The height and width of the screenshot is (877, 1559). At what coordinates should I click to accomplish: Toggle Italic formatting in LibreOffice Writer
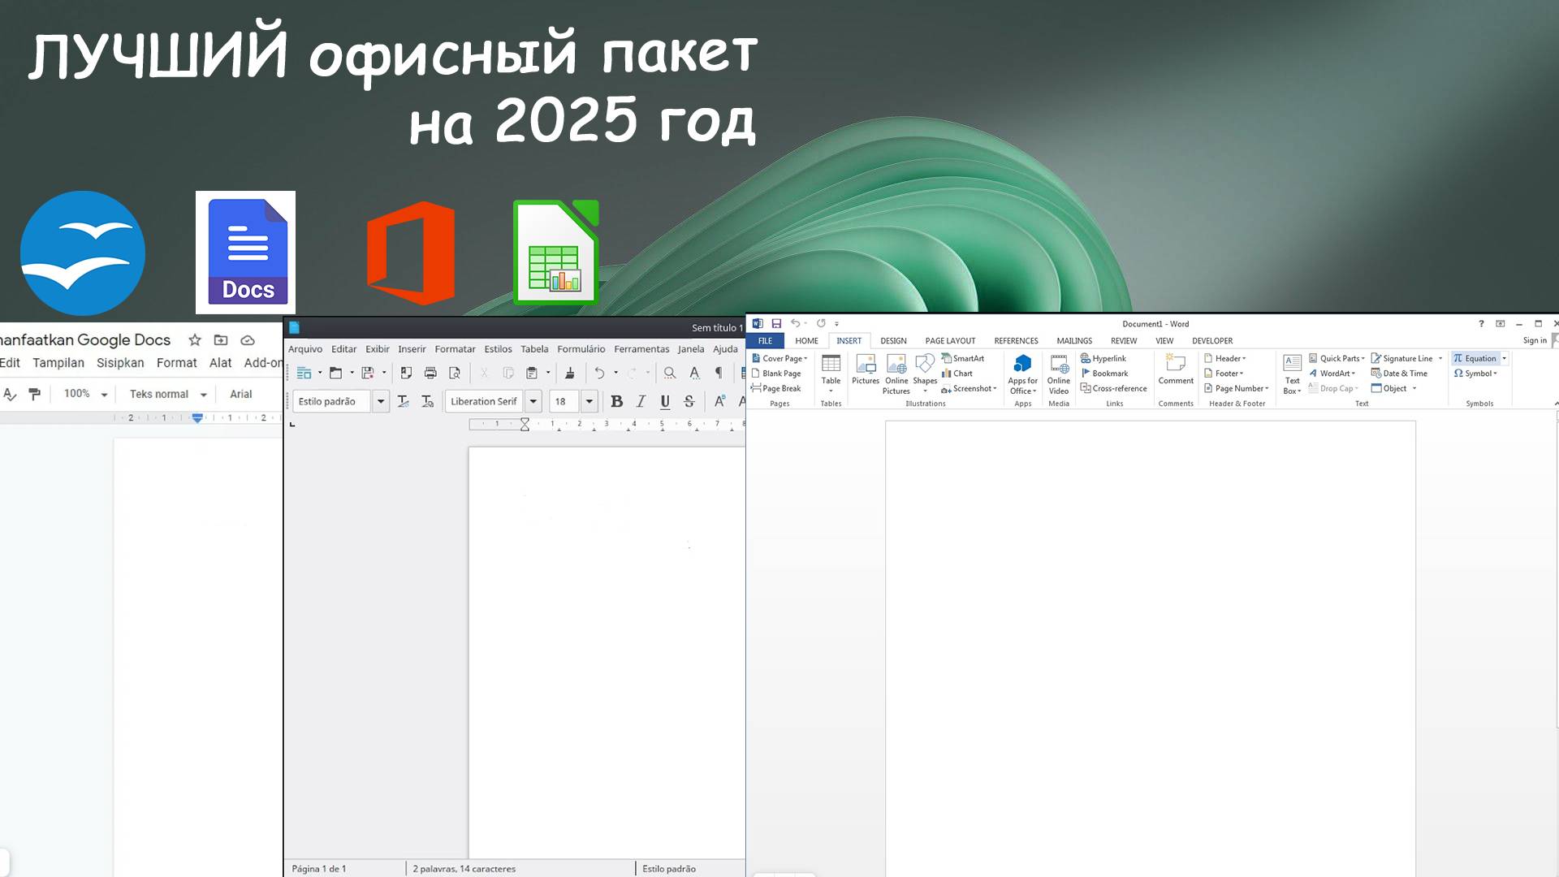click(640, 402)
